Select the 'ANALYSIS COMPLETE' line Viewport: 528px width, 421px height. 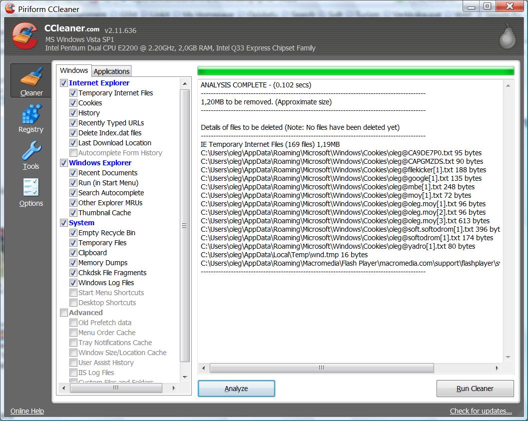tap(256, 85)
